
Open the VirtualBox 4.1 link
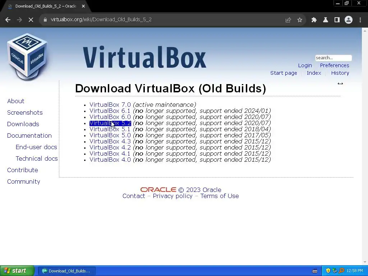point(110,153)
